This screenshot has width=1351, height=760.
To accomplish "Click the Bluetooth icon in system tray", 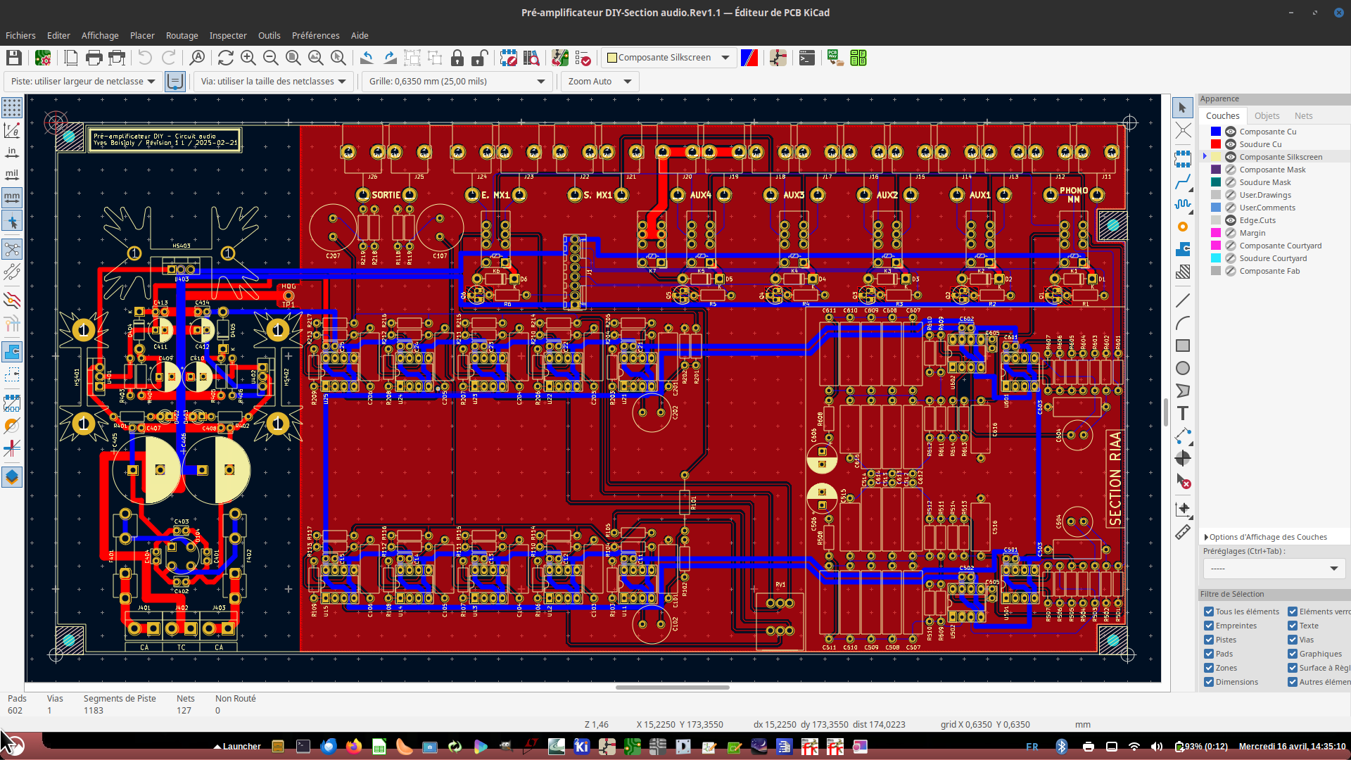I will (1061, 747).
